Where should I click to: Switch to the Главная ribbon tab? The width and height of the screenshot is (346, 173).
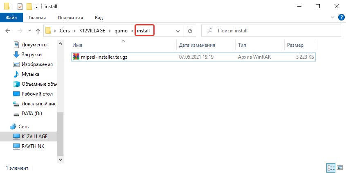click(x=37, y=18)
